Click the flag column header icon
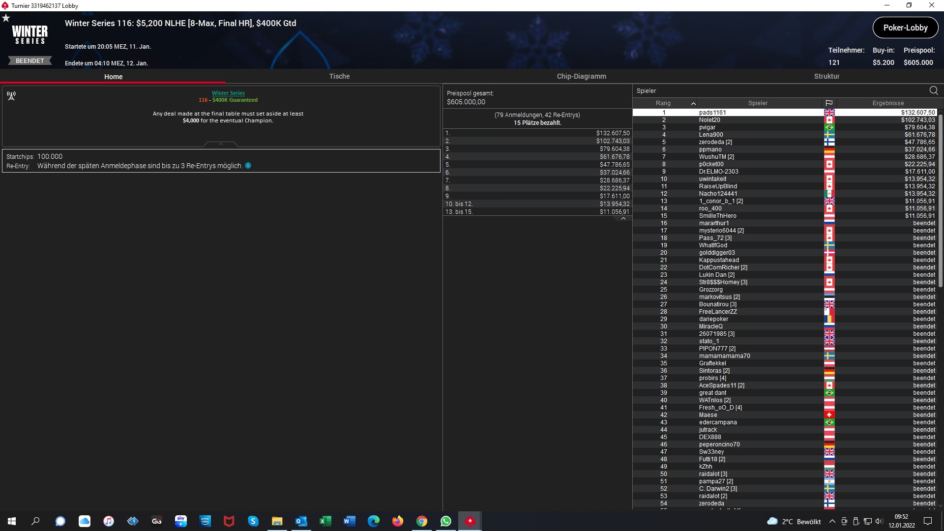The width and height of the screenshot is (944, 531). coord(829,103)
